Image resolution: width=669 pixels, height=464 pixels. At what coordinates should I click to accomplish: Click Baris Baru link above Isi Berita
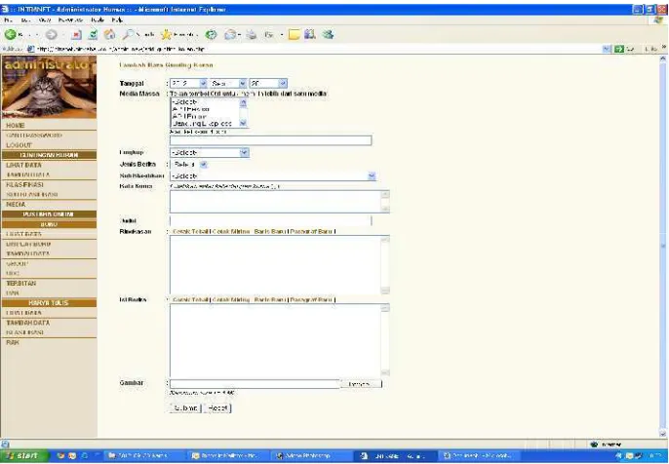pyautogui.click(x=269, y=300)
